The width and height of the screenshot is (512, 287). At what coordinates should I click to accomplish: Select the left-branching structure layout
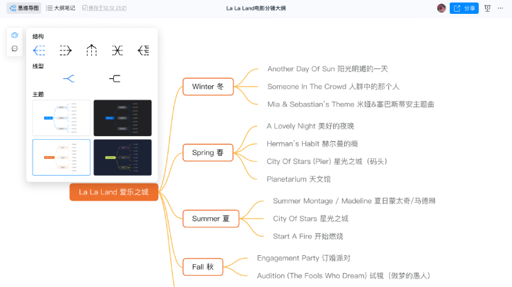tap(39, 50)
